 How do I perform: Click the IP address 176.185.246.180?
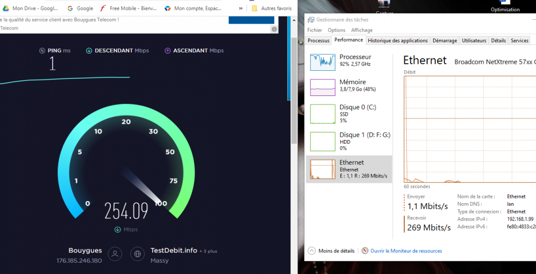click(79, 261)
